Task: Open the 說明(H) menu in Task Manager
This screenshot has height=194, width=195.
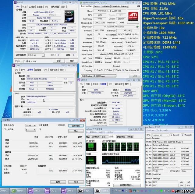Action: click(x=111, y=132)
